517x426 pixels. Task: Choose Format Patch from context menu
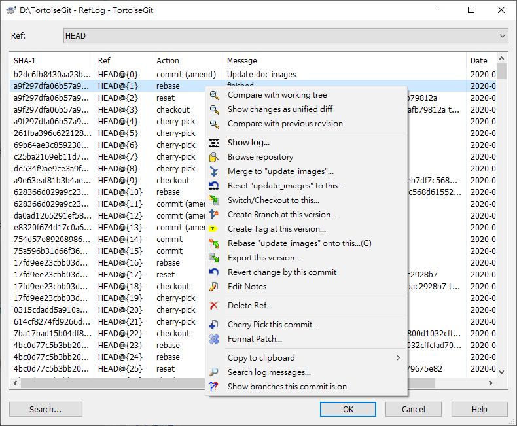255,339
